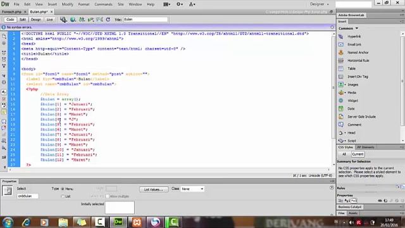Insert a Table
This screenshot has width=405, height=228.
click(351, 69)
